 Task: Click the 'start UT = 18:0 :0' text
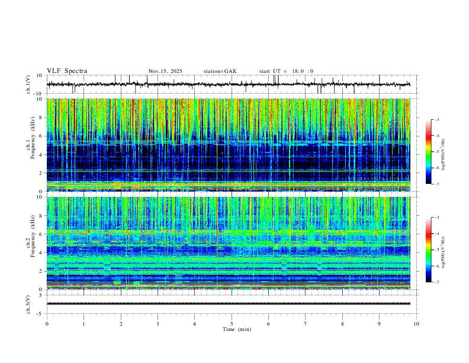pyautogui.click(x=286, y=71)
